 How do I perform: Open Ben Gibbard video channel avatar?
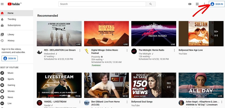tap(87, 103)
